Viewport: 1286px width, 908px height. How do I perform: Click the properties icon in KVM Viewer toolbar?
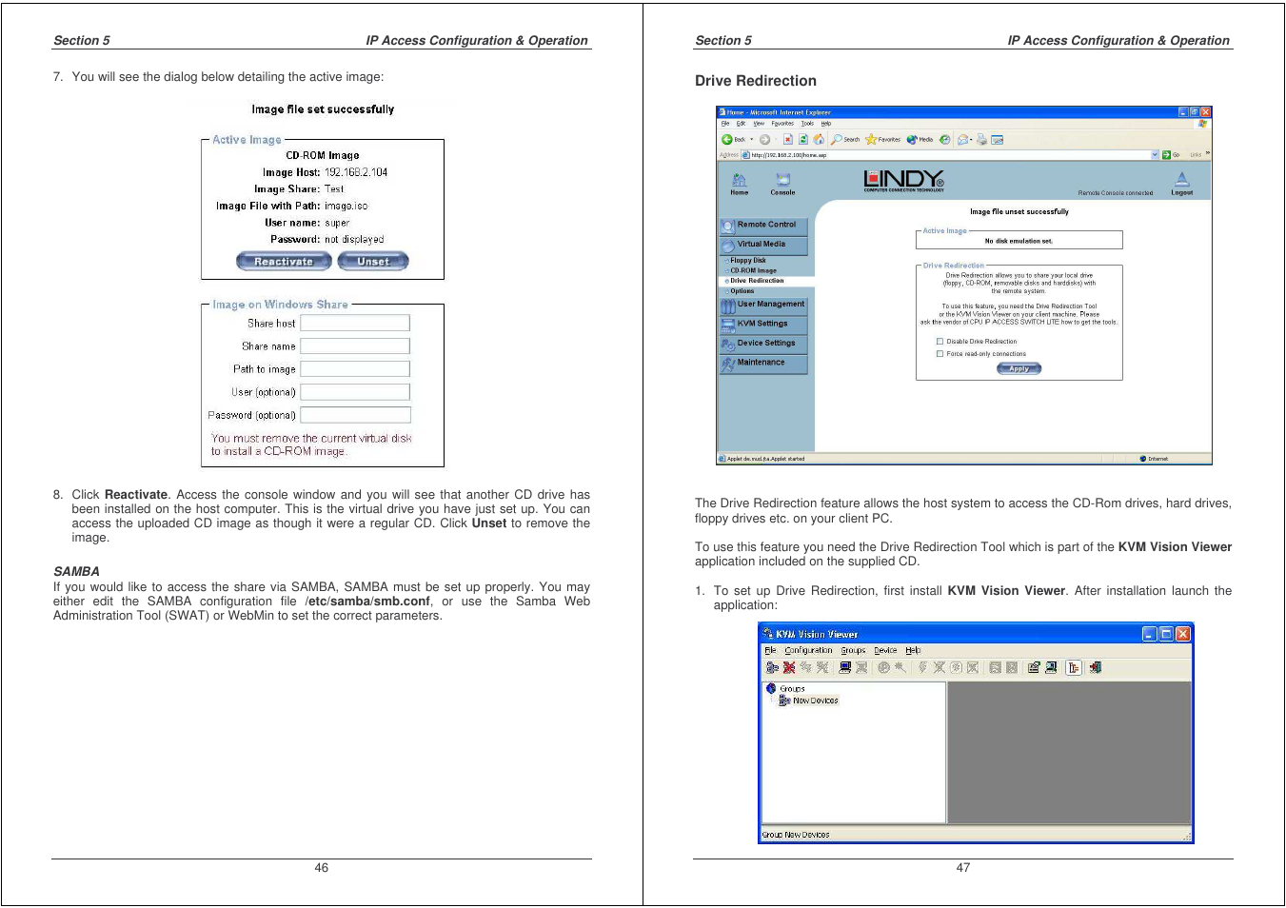[1034, 667]
